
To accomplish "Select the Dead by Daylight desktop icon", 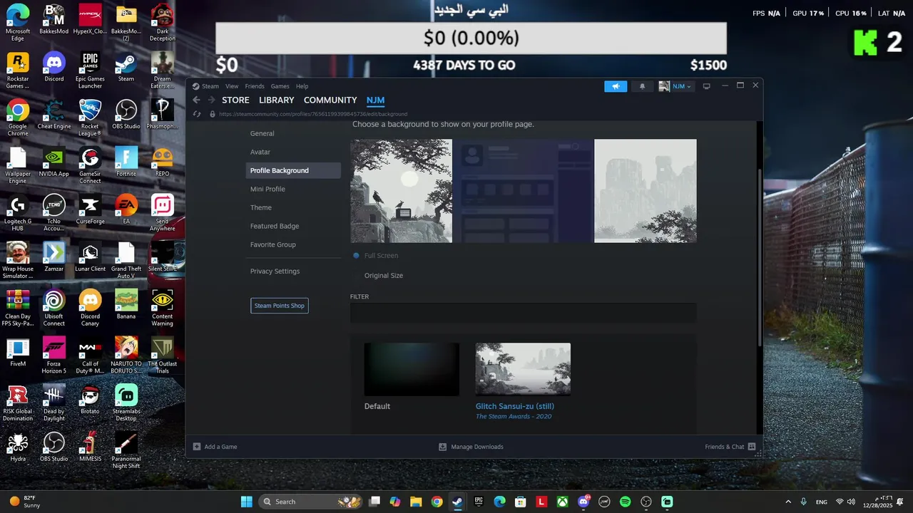I will [x=54, y=403].
